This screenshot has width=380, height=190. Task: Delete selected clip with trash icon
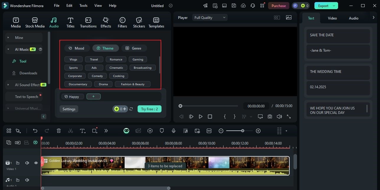[x=59, y=131]
